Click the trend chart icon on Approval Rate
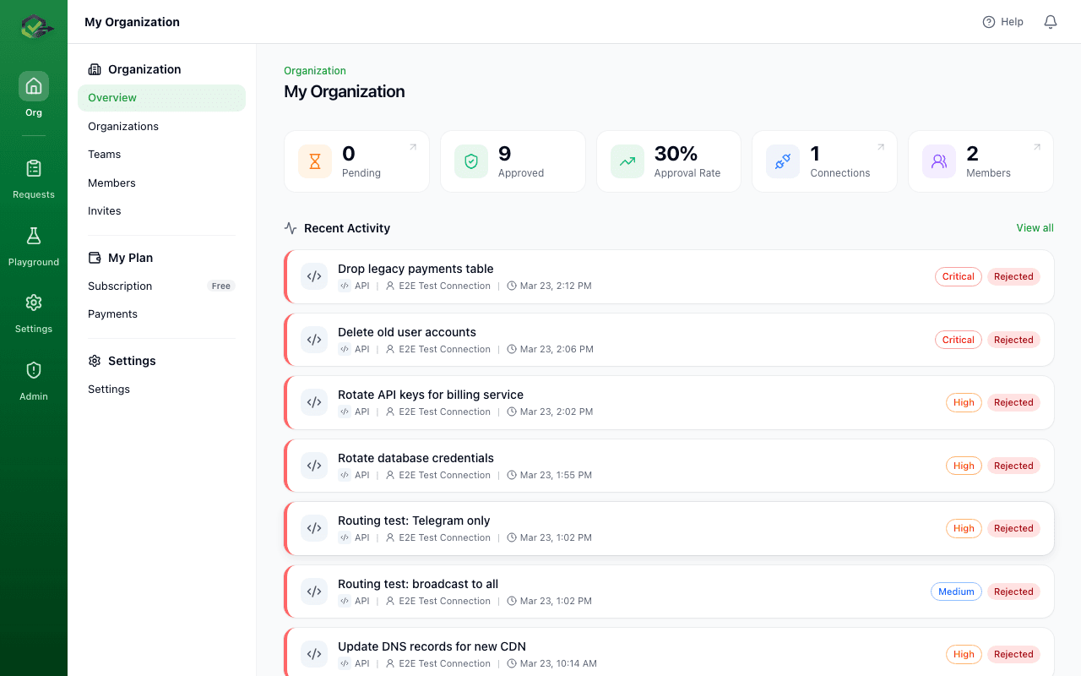This screenshot has height=676, width=1081. click(x=627, y=161)
